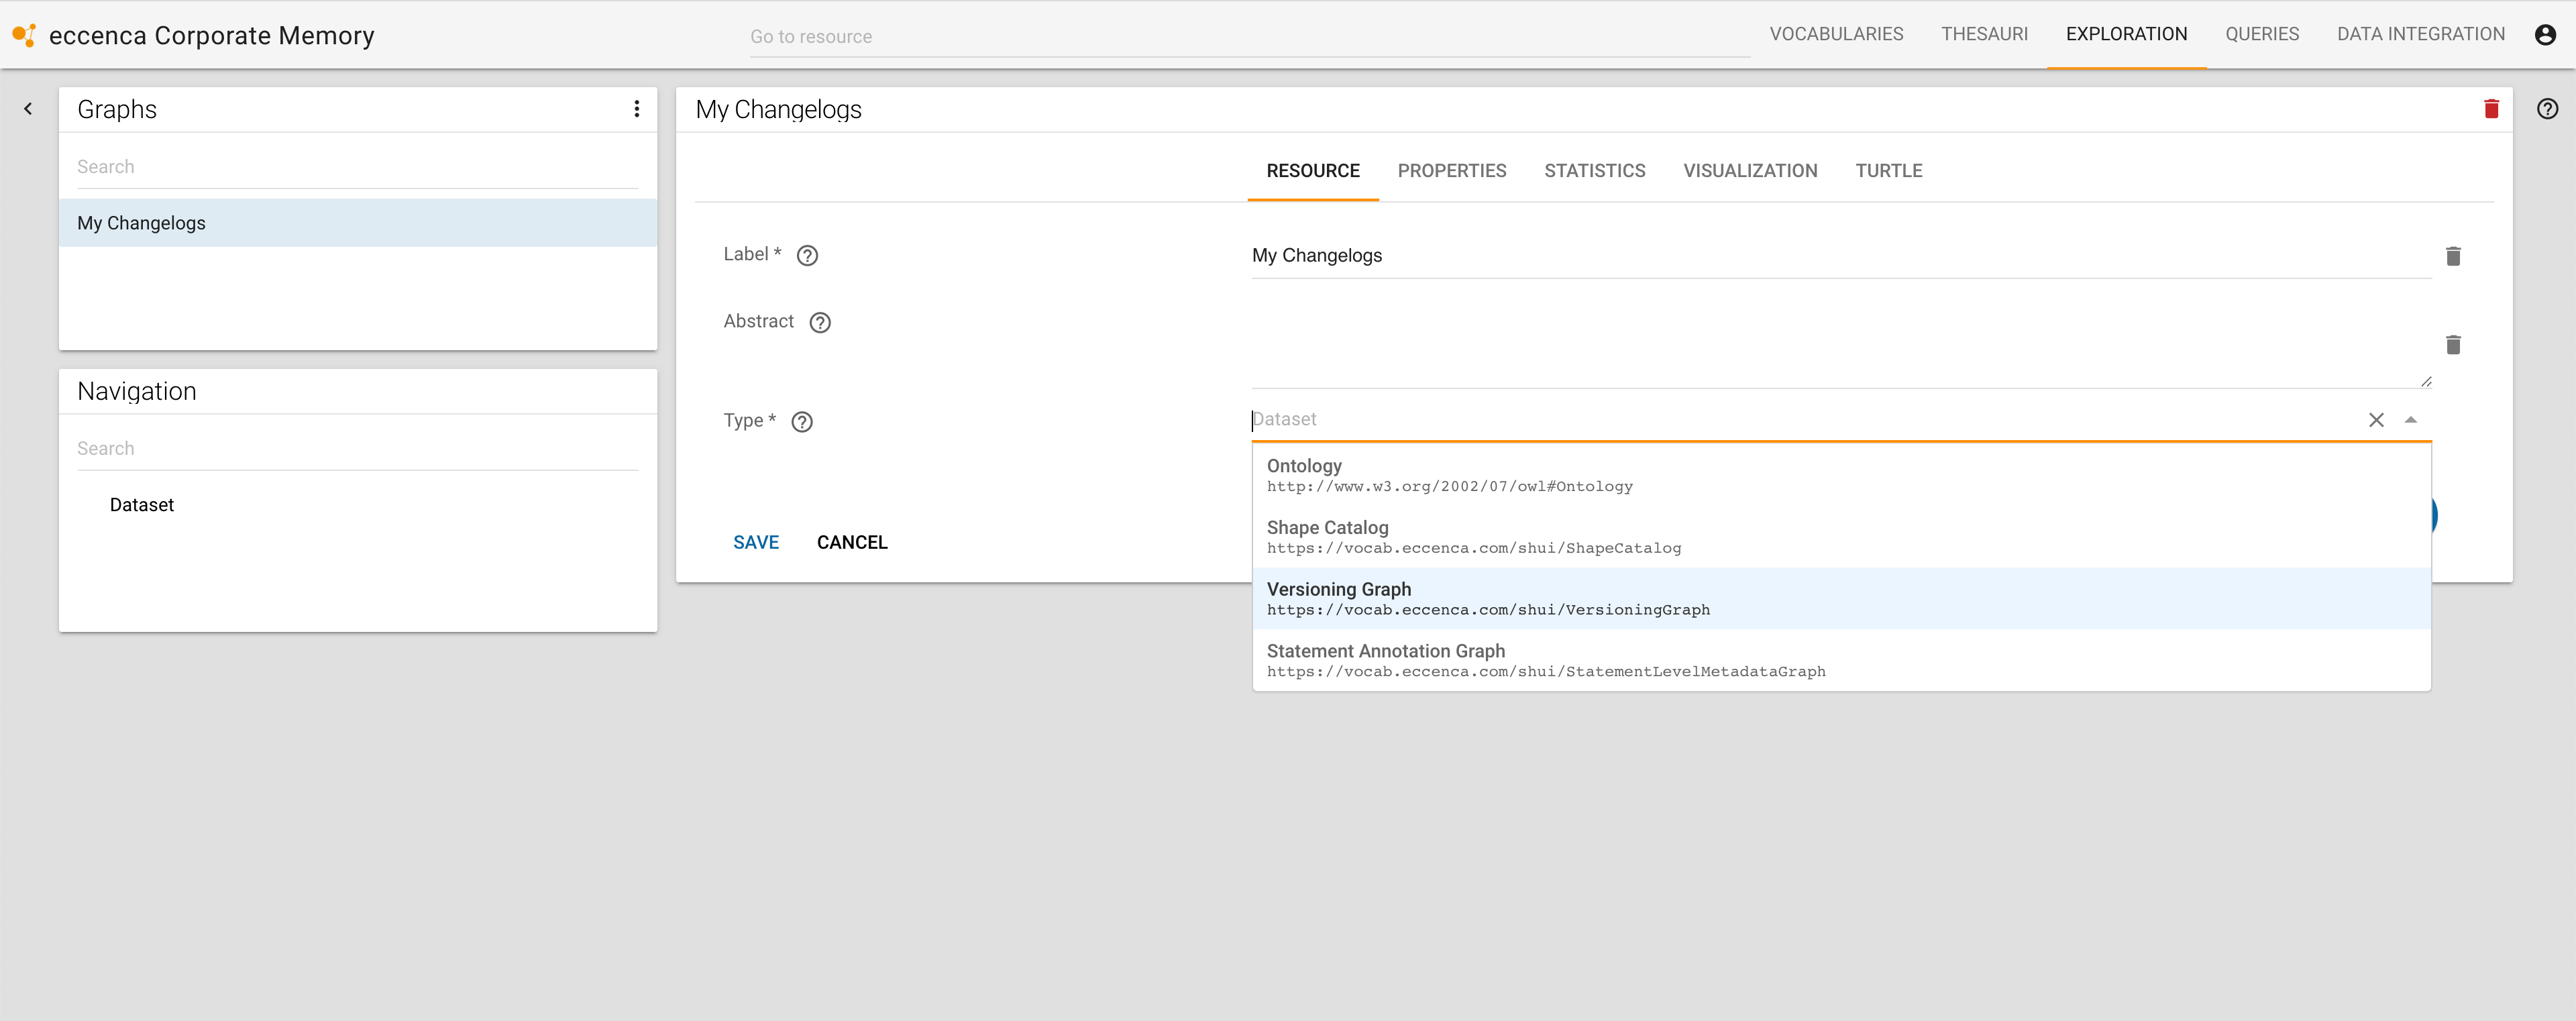Switch to the Turtle tab
The width and height of the screenshot is (2576, 1021).
pyautogui.click(x=1888, y=171)
